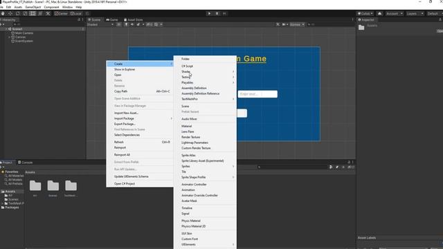Click Show in Explorer menu item
Image resolution: width=443 pixels, height=249 pixels.
point(140,69)
